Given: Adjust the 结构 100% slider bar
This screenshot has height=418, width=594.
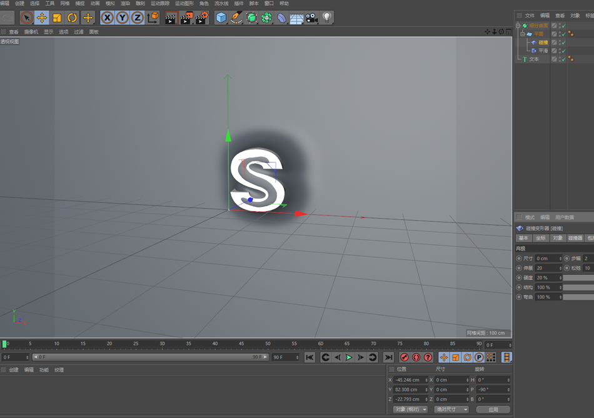Looking at the screenshot, I should point(578,287).
